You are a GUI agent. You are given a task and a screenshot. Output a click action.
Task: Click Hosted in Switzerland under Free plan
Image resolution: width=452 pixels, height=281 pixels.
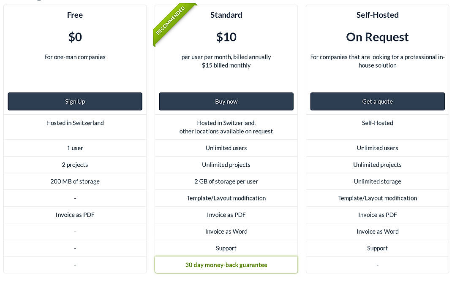(75, 123)
